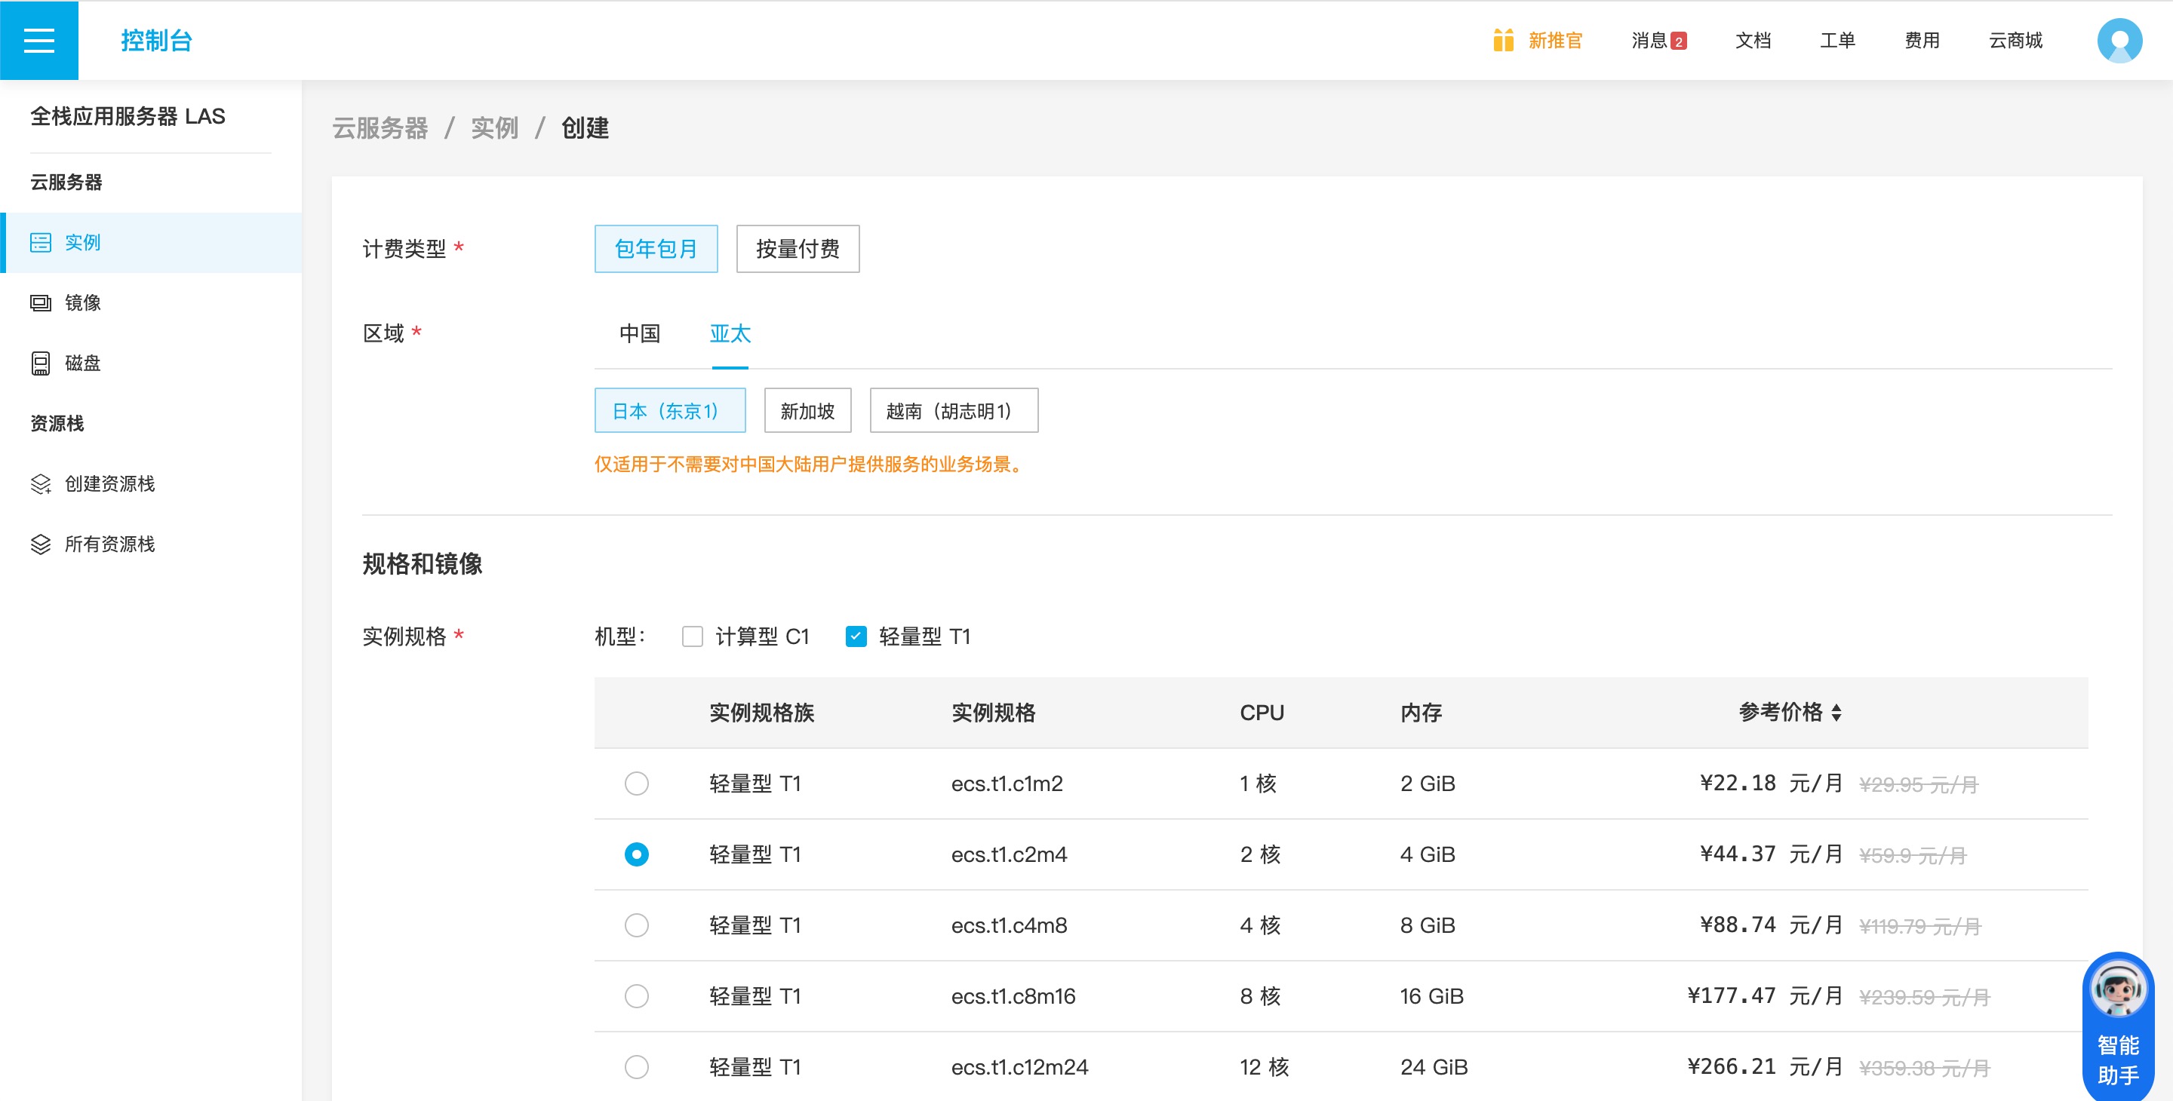This screenshot has width=2173, height=1101.
Task: Click the 所有资源栈 layers icon
Action: pyautogui.click(x=41, y=544)
